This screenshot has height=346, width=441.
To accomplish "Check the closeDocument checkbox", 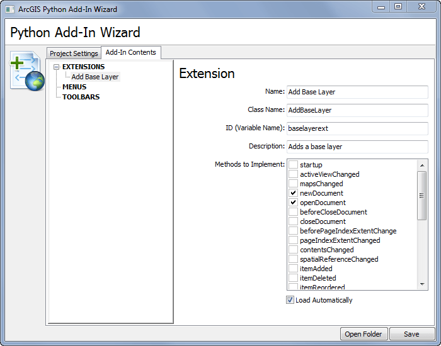I will 293,221.
